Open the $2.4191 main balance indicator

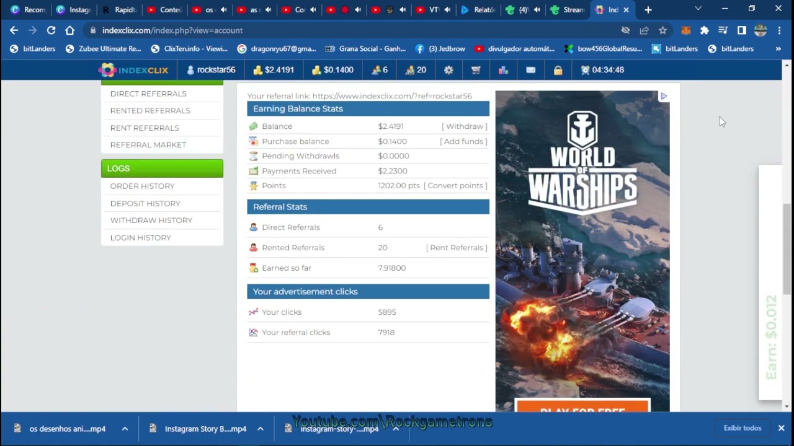point(273,70)
